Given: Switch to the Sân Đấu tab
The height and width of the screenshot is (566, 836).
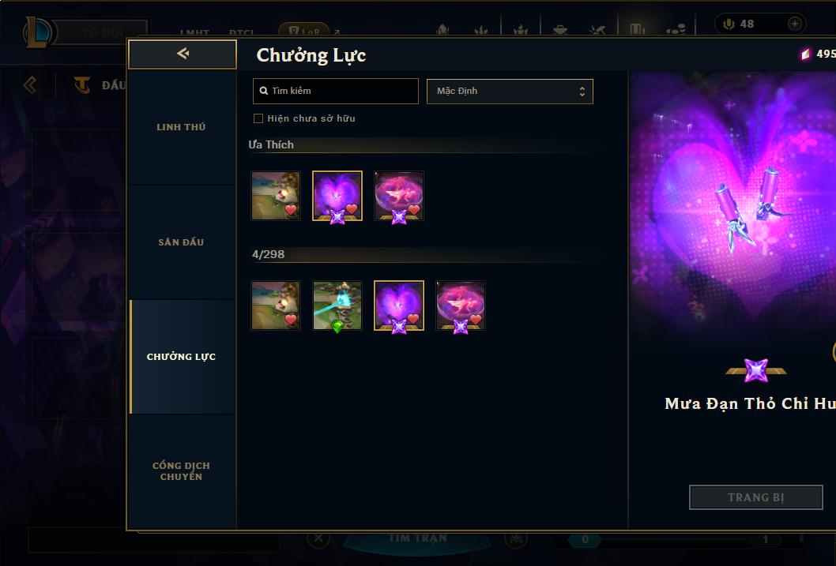Looking at the screenshot, I should [181, 242].
